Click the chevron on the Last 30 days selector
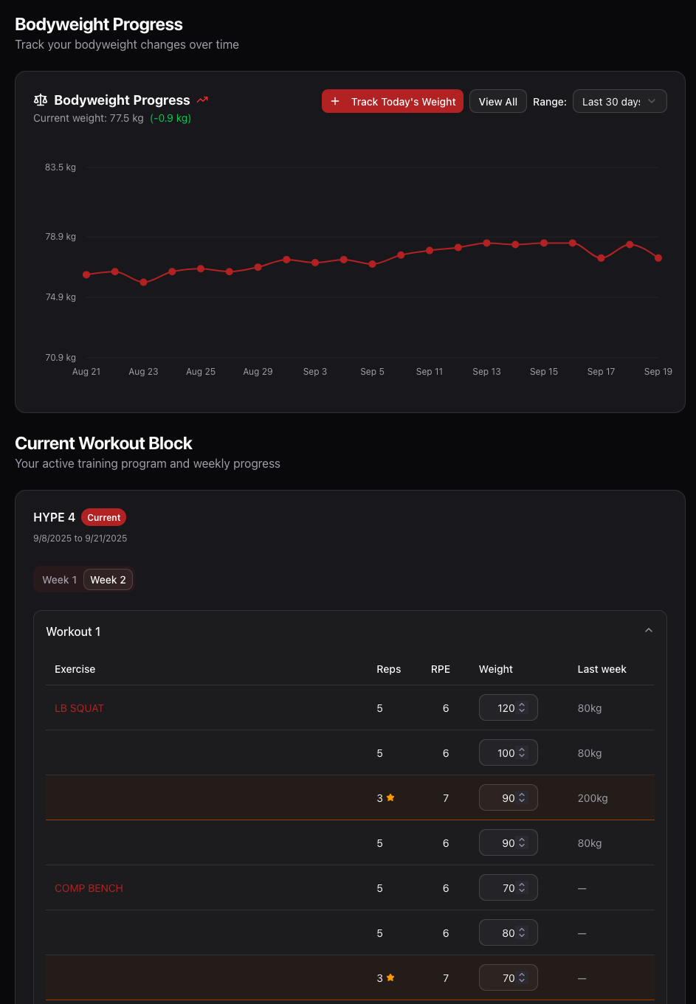 [x=651, y=101]
